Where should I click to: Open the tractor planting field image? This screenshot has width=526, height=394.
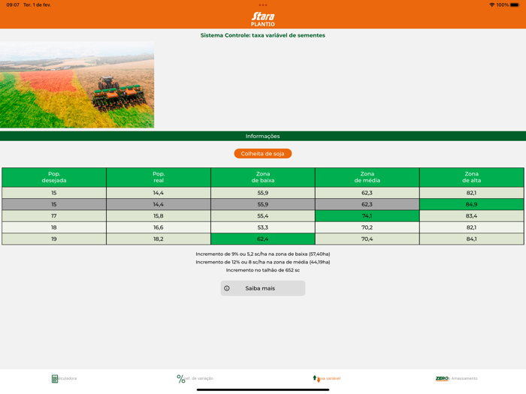(77, 85)
